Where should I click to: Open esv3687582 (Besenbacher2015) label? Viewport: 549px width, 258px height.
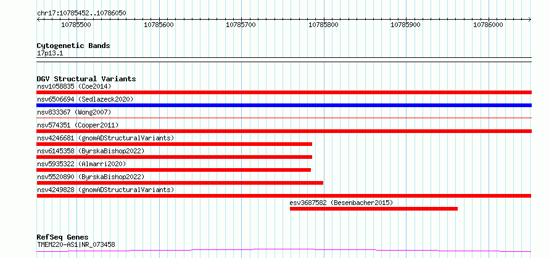(341, 203)
